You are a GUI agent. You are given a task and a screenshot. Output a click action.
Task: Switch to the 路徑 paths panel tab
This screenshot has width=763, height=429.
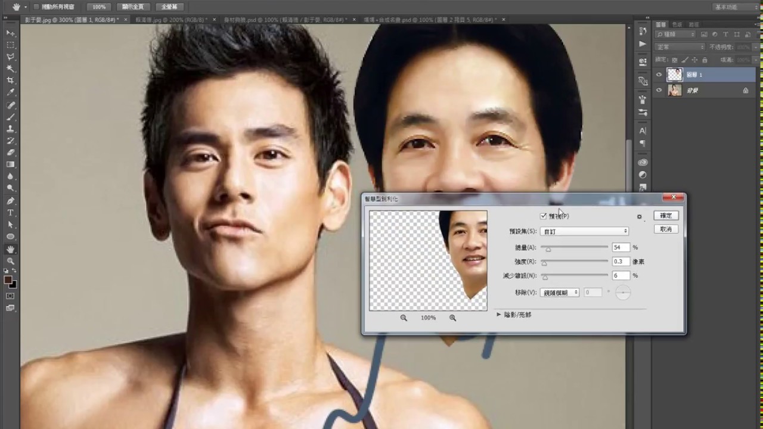click(694, 24)
